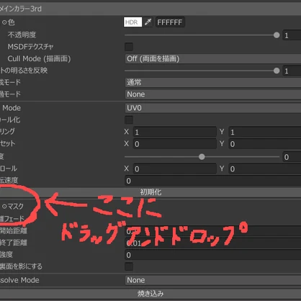The width and height of the screenshot is (301, 301).
Task: Edit the angle value field showing 0
Action: 292,157
